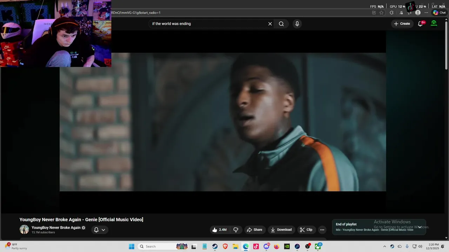449x252 pixels.
Task: Open Edge extensions puzzle icon
Action: (x=392, y=13)
